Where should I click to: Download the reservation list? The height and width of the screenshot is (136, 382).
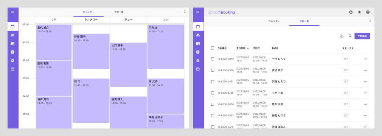(x=342, y=36)
